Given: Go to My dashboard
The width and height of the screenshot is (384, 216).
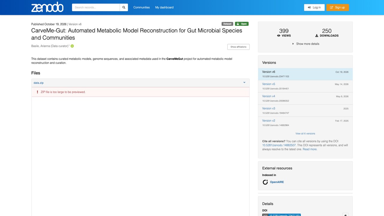Looking at the screenshot, I should pos(164,7).
